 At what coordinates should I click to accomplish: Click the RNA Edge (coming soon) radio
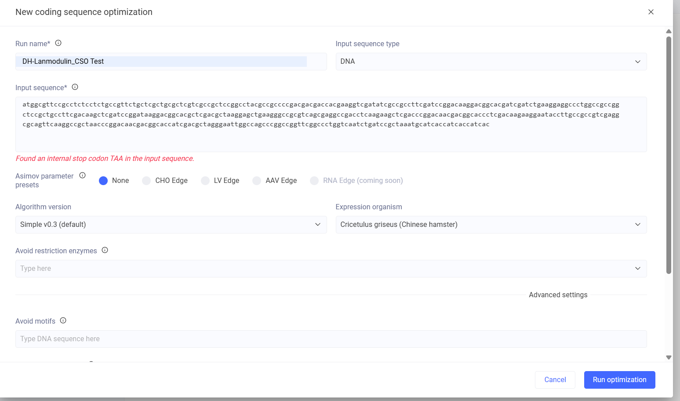(314, 181)
